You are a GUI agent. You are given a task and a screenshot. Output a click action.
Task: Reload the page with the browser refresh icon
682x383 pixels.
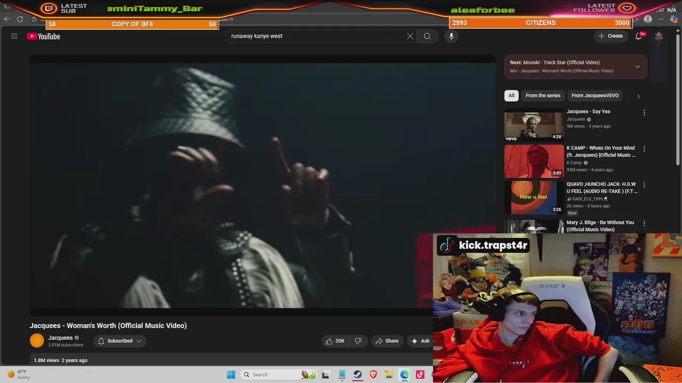point(20,19)
